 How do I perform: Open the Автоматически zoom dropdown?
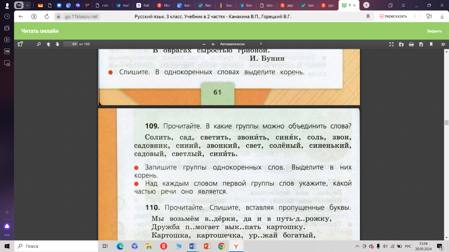tap(241, 44)
